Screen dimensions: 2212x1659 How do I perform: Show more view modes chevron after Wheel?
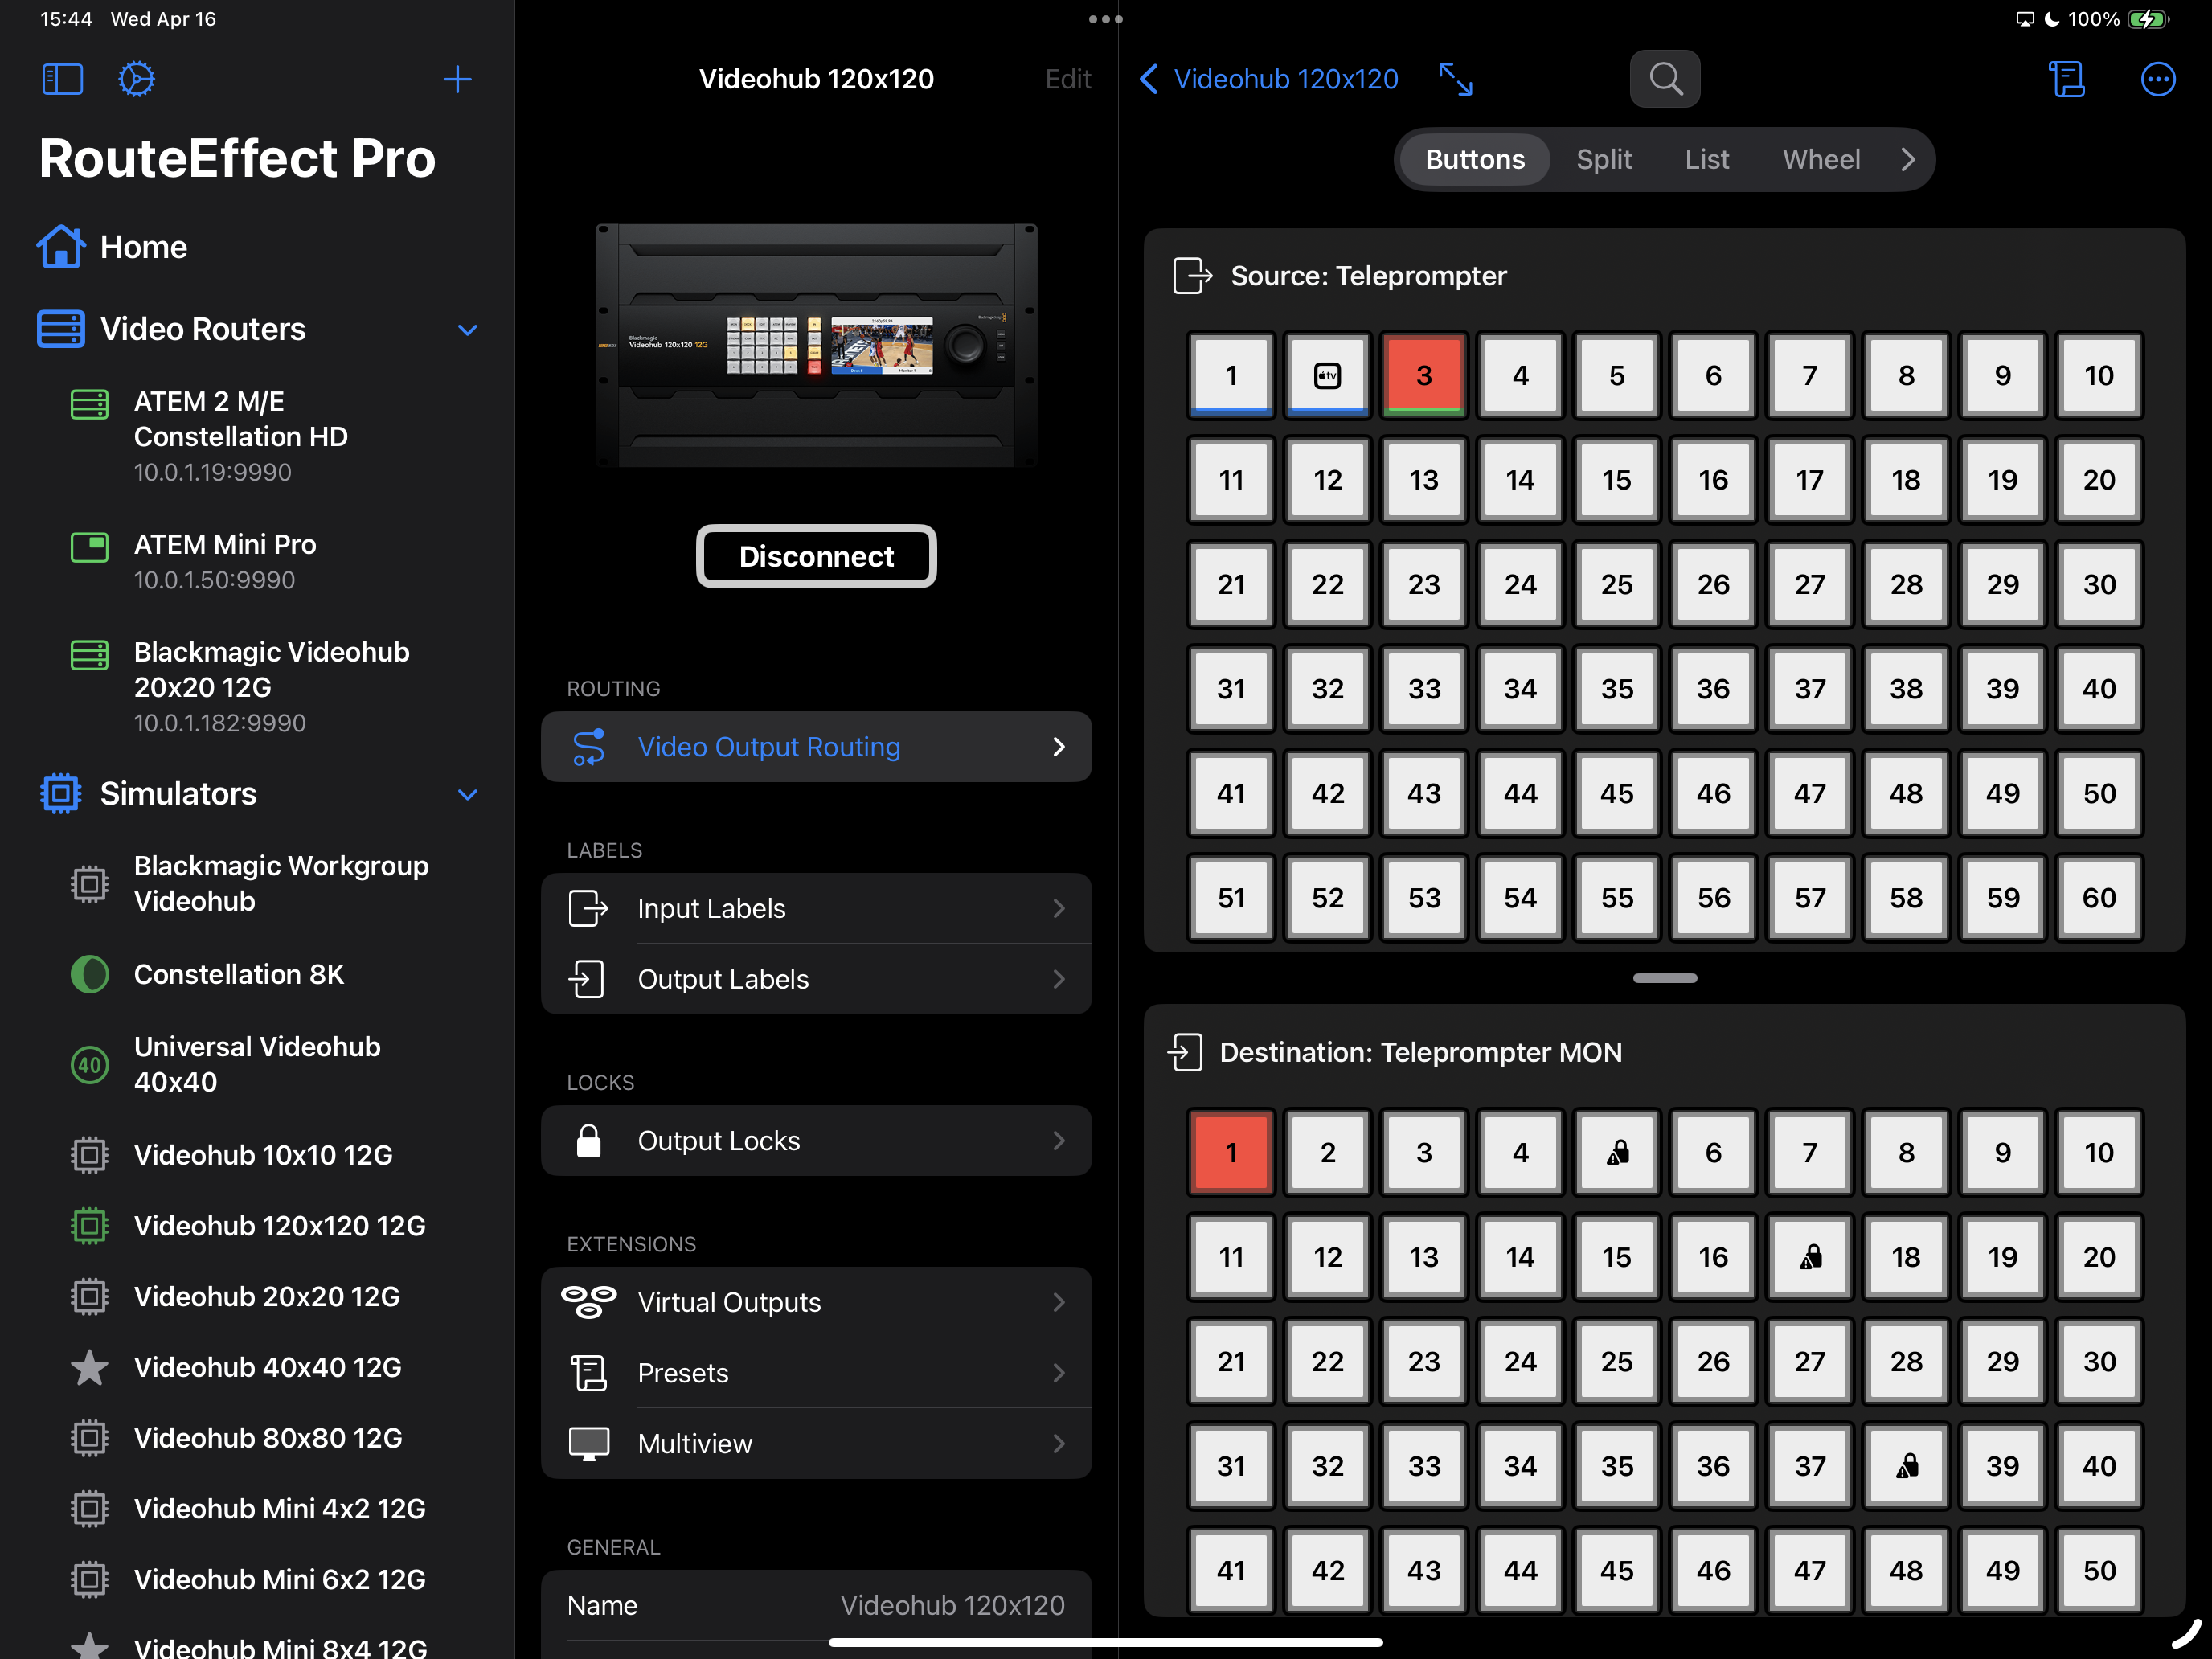pos(1907,159)
